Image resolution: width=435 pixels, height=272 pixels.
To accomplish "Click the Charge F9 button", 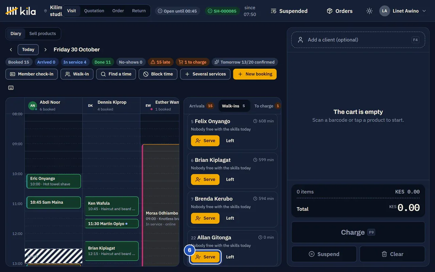I will (358, 232).
